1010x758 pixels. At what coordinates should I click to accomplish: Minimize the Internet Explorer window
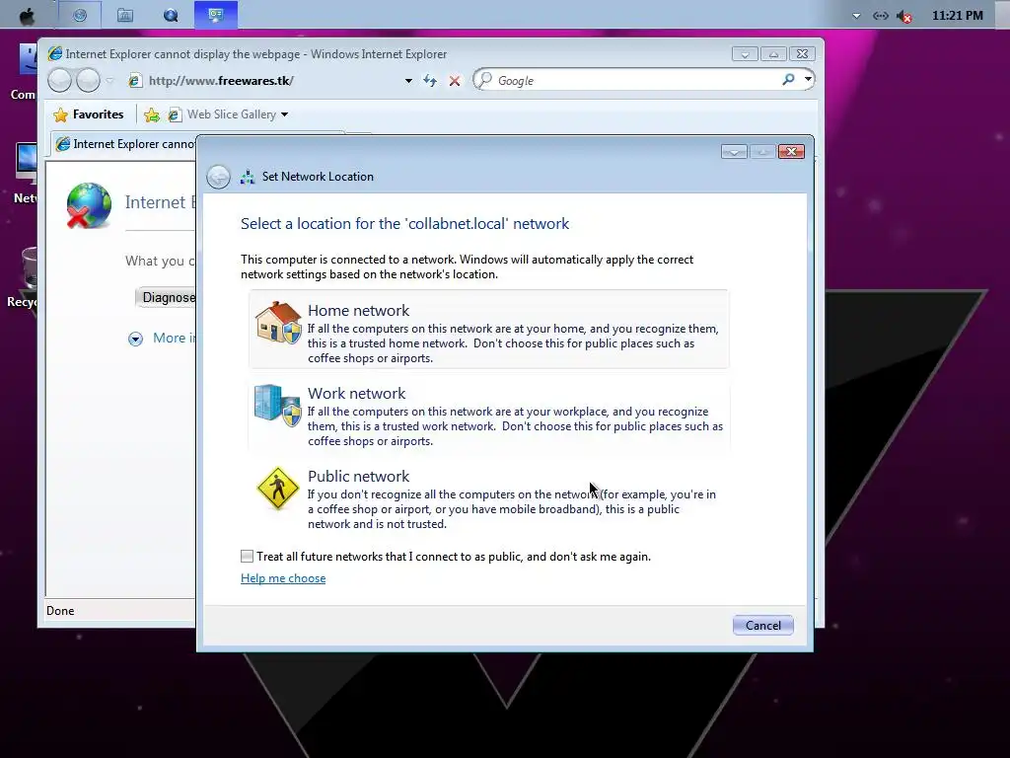745,54
